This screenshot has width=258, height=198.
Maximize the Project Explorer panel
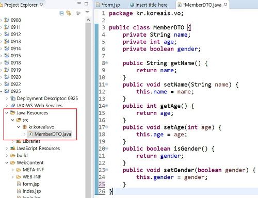point(86,4)
